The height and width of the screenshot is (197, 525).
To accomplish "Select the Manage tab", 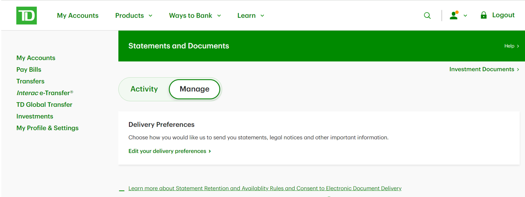I will [x=195, y=89].
